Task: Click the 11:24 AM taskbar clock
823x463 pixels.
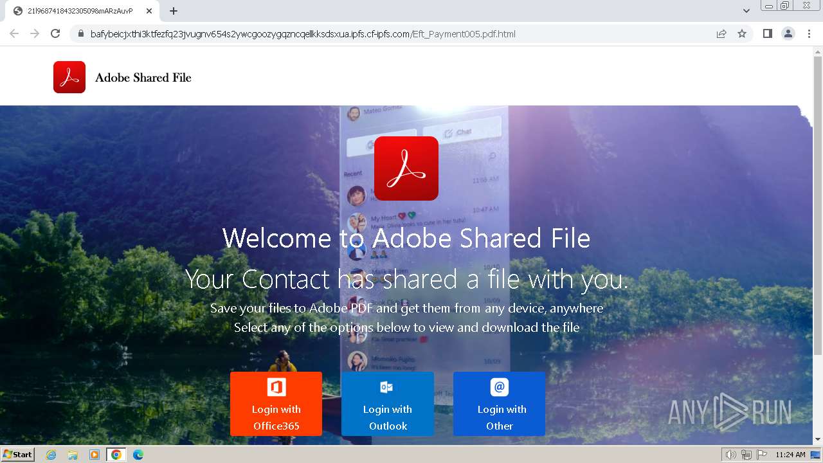Action: point(790,455)
